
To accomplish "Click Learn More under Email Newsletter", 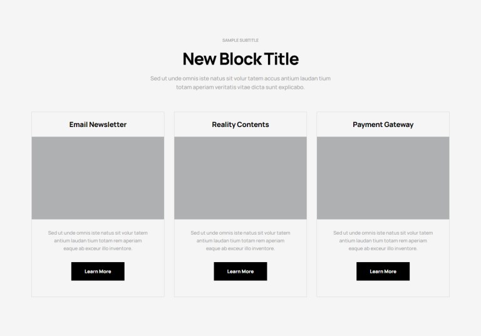I will click(x=98, y=272).
